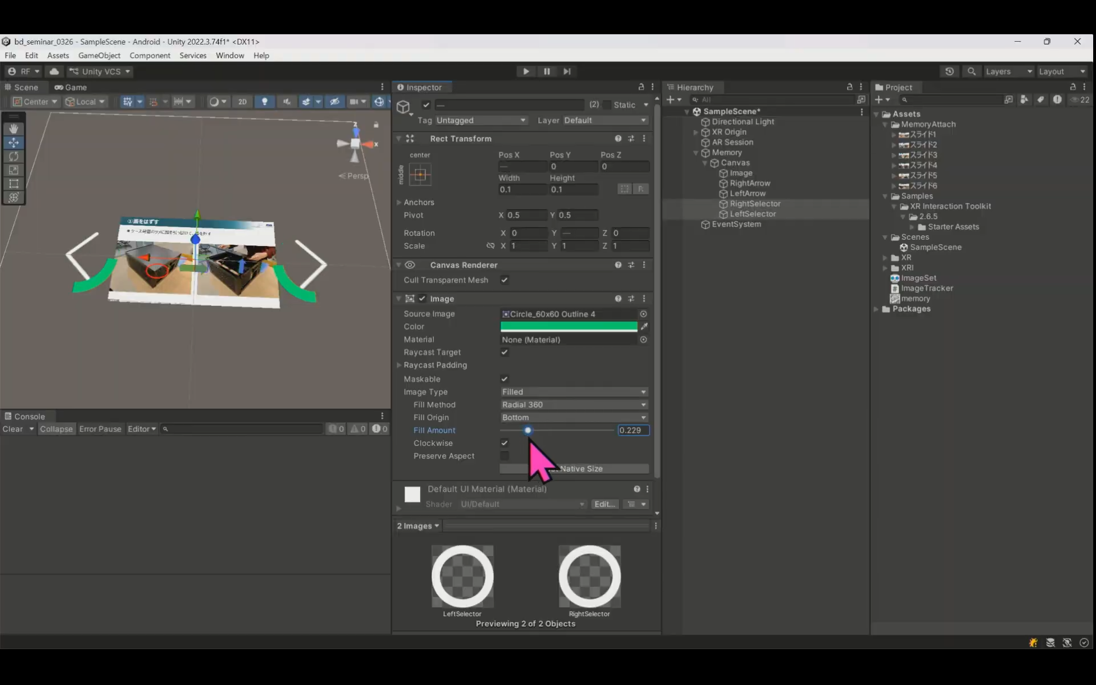Click the color eyedropper icon
This screenshot has height=685, width=1096.
coord(644,327)
